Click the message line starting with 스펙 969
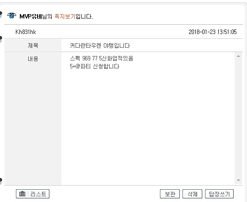Screen dimensions: 247x202 (102, 59)
